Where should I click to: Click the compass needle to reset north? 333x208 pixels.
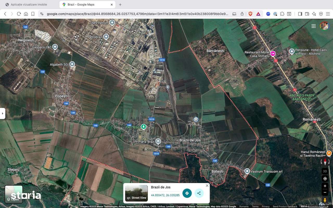[x=325, y=162]
